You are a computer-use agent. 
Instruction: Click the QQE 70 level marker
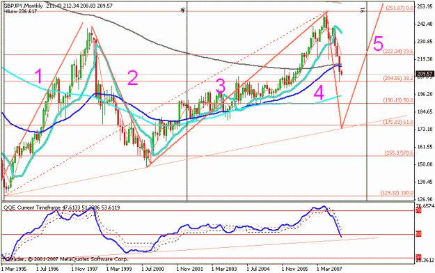click(x=418, y=211)
